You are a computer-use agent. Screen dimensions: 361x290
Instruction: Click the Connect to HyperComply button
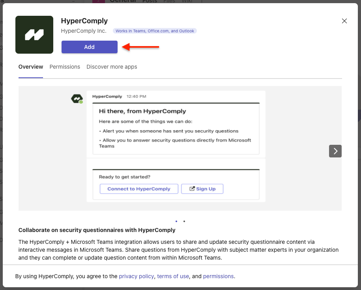[139, 189]
